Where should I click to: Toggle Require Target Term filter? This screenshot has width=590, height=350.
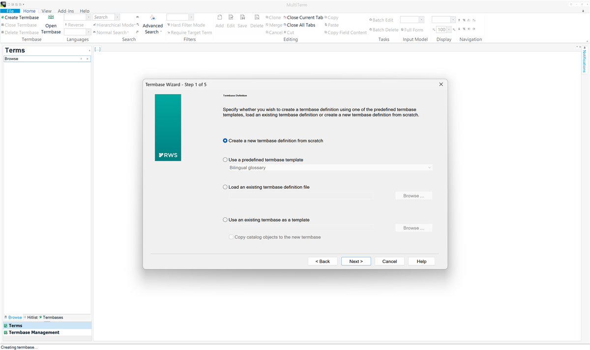(190, 32)
